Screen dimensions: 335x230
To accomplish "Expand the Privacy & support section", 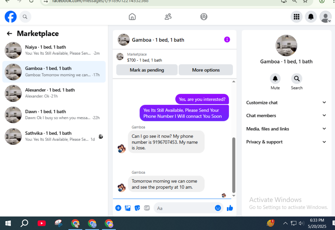I will click(x=286, y=142).
